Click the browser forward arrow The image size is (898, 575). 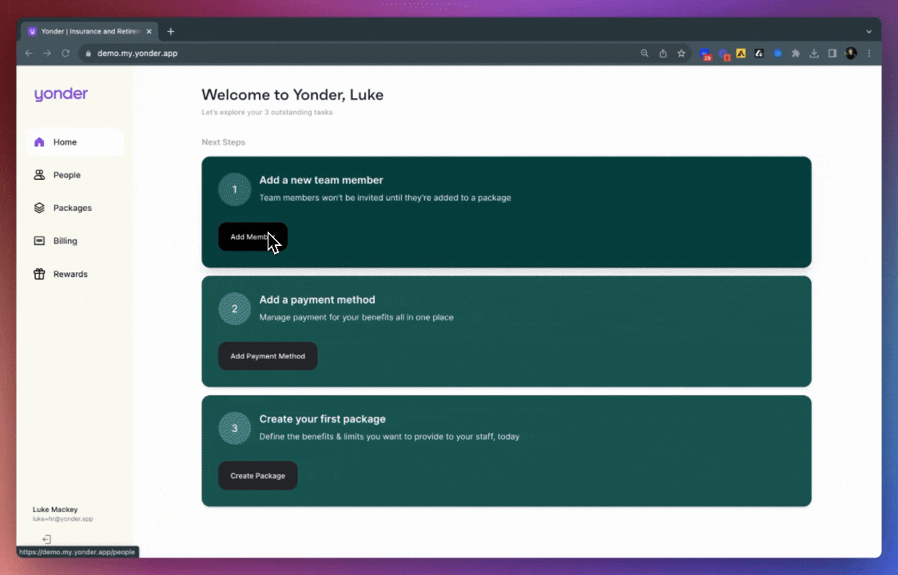(x=47, y=54)
